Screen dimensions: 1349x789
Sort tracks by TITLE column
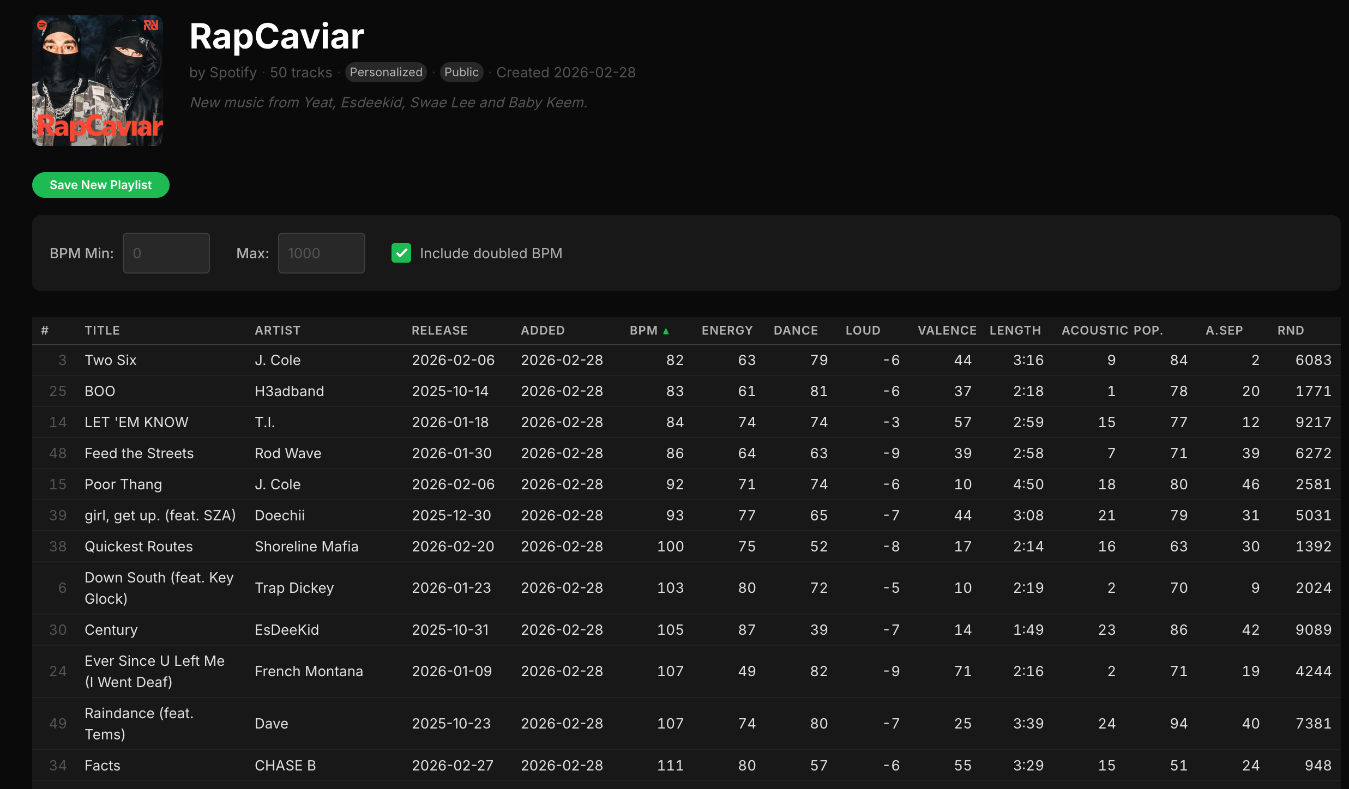(103, 331)
